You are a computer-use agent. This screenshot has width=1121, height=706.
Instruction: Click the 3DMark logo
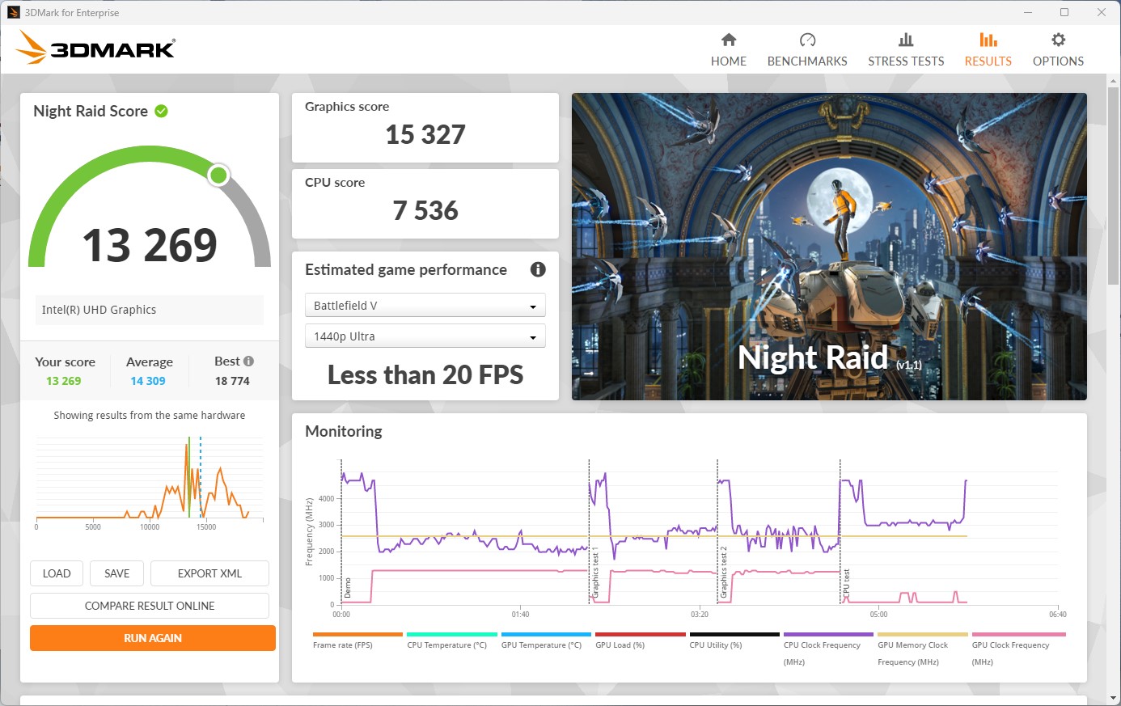[95, 48]
